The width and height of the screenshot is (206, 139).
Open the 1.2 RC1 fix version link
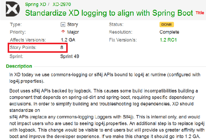pyautogui.click(x=168, y=40)
